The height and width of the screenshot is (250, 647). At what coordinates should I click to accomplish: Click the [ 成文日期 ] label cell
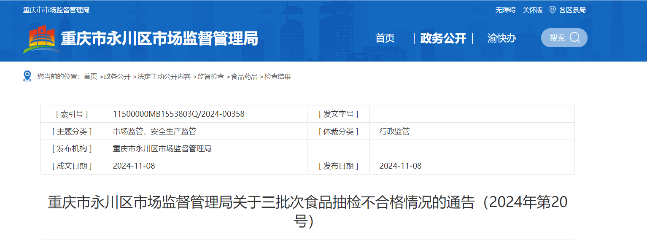(x=72, y=166)
